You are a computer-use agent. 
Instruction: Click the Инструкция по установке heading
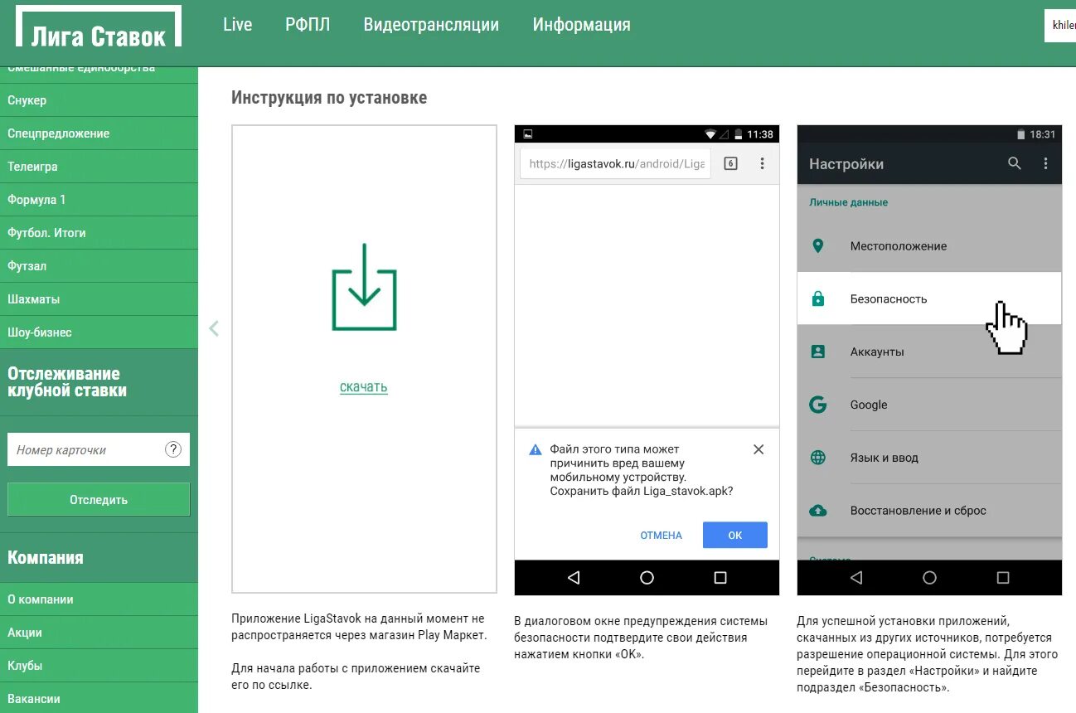click(x=329, y=98)
